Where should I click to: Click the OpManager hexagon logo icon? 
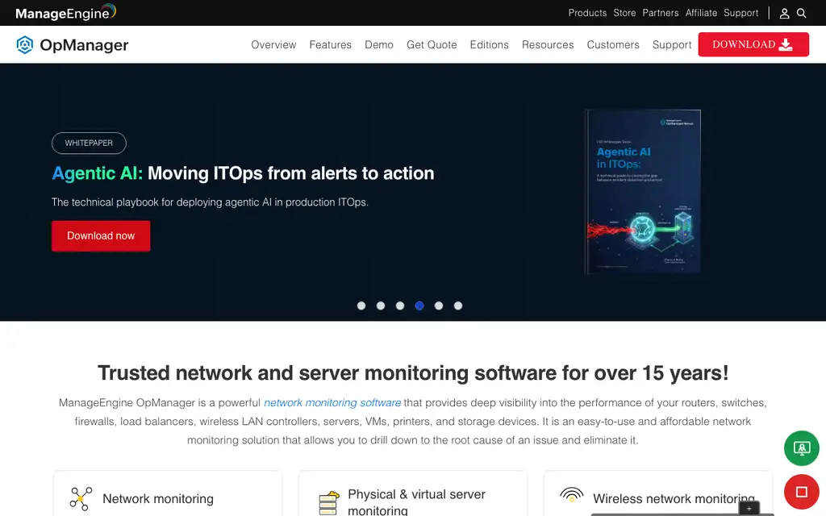[25, 45]
